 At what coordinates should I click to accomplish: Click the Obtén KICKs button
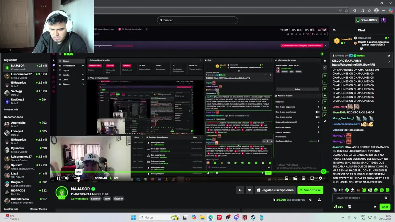367,20
